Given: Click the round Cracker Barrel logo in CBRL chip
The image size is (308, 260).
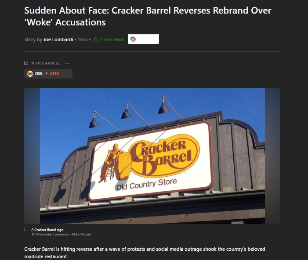Looking at the screenshot, I should click(30, 74).
